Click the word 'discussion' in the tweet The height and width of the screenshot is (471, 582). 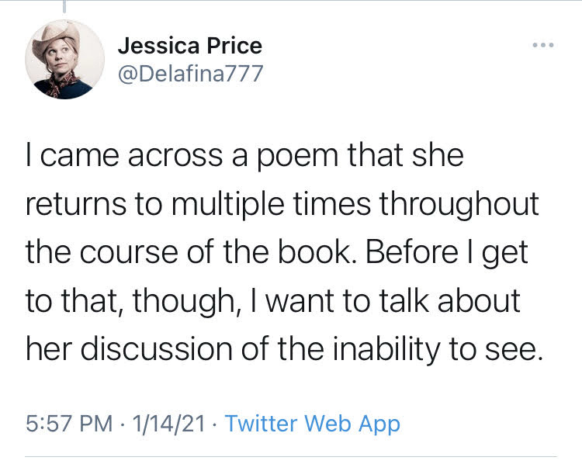tap(153, 350)
